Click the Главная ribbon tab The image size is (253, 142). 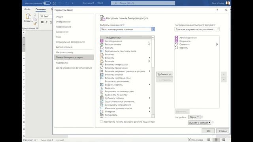point(40,9)
